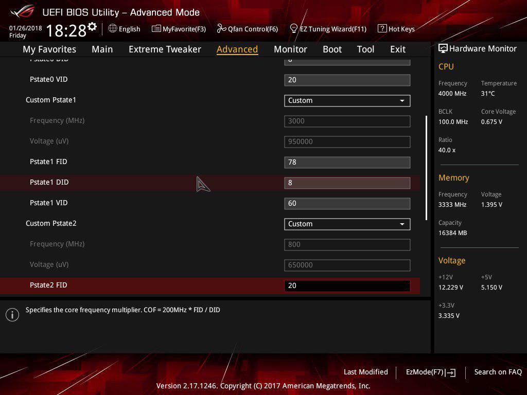The width and height of the screenshot is (527, 395).
Task: Click the info icon beside help text
Action: pos(12,315)
